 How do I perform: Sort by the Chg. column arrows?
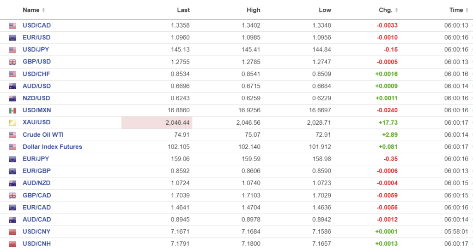[x=396, y=10]
